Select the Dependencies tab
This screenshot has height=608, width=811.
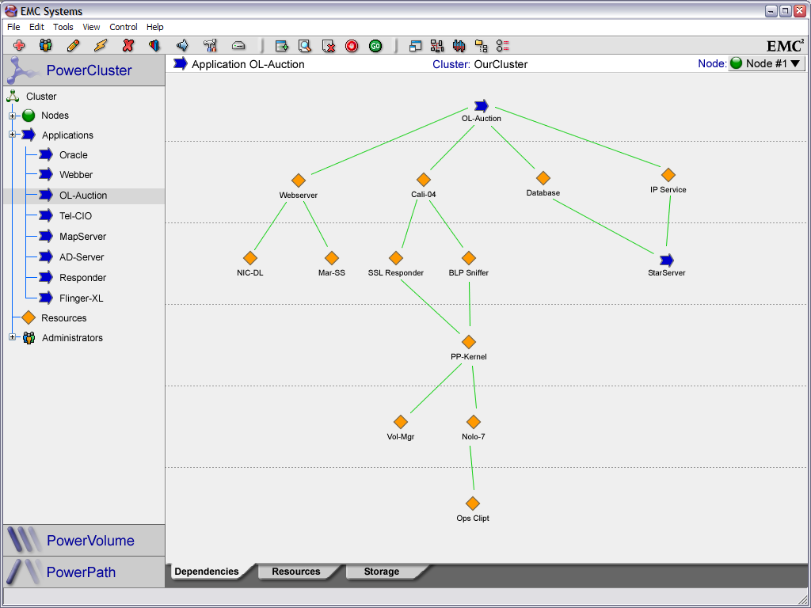tap(207, 572)
